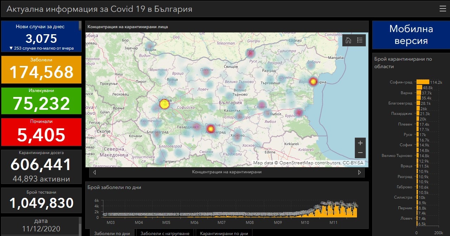Go to previous map with left arrow
The width and height of the screenshot is (450, 236).
[x=94, y=172]
